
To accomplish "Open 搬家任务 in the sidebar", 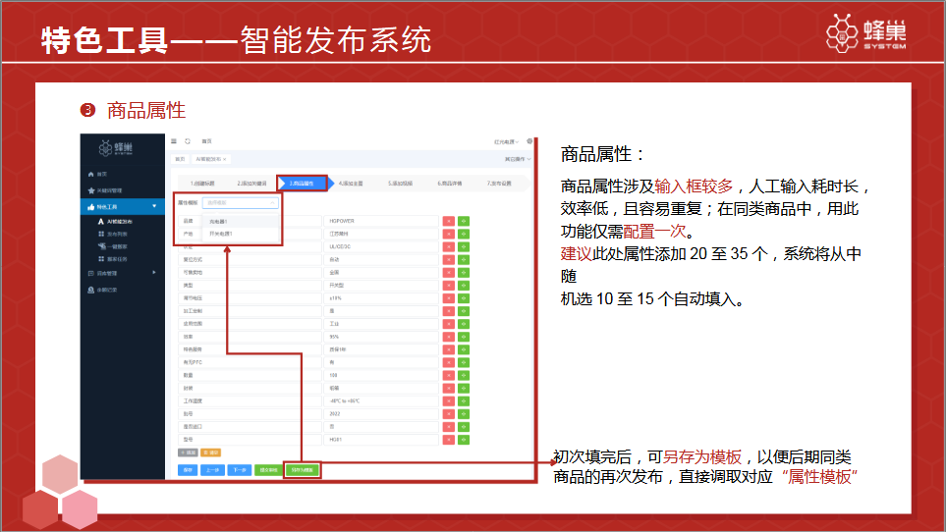I will (117, 259).
